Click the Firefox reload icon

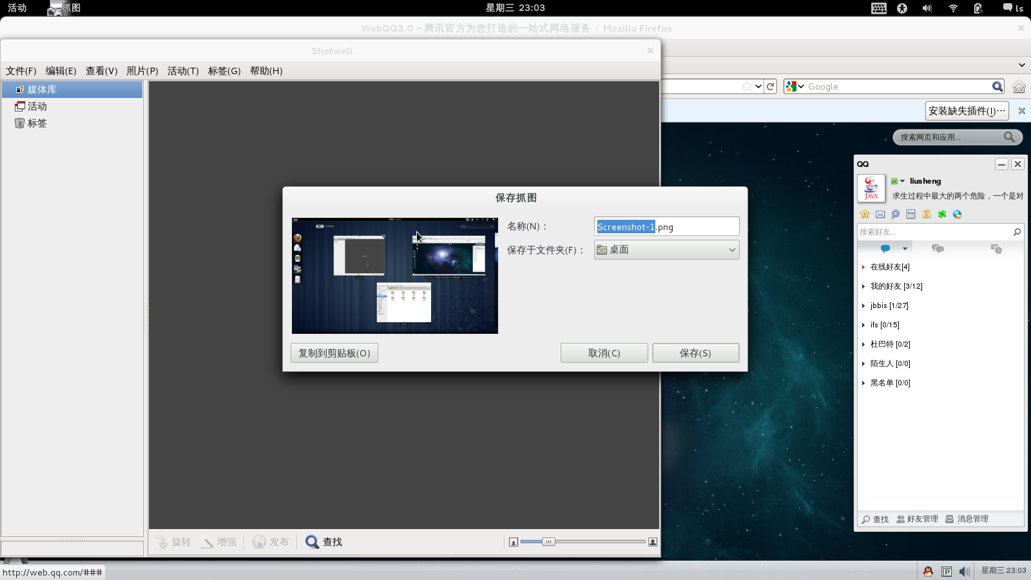tap(771, 86)
